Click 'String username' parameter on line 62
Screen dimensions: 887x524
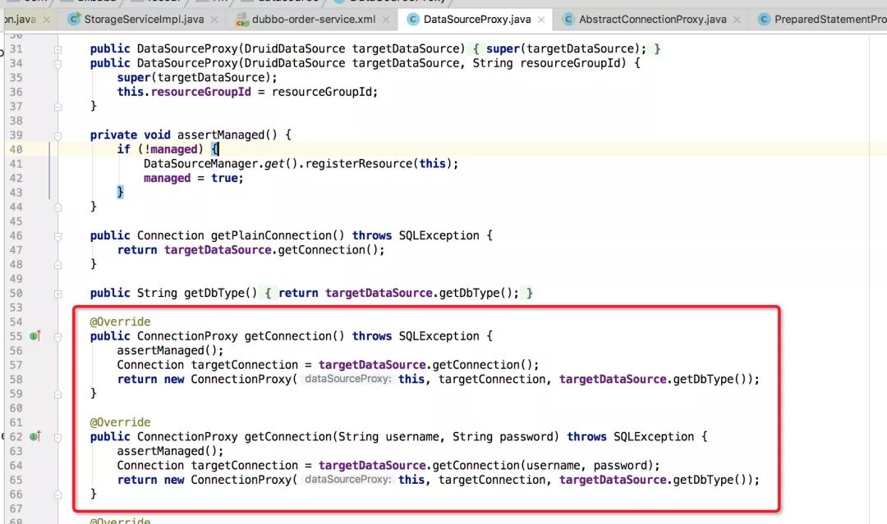388,436
